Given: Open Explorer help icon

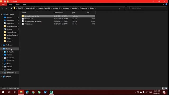Looking at the screenshot, I should [x=166, y=4].
